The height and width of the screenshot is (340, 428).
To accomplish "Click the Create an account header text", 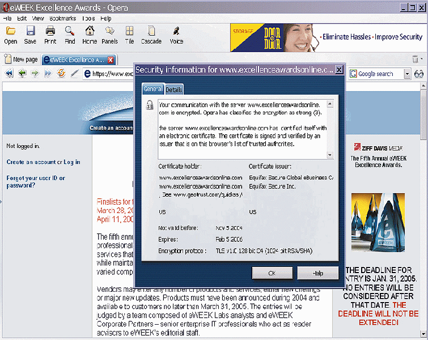I will [x=111, y=127].
